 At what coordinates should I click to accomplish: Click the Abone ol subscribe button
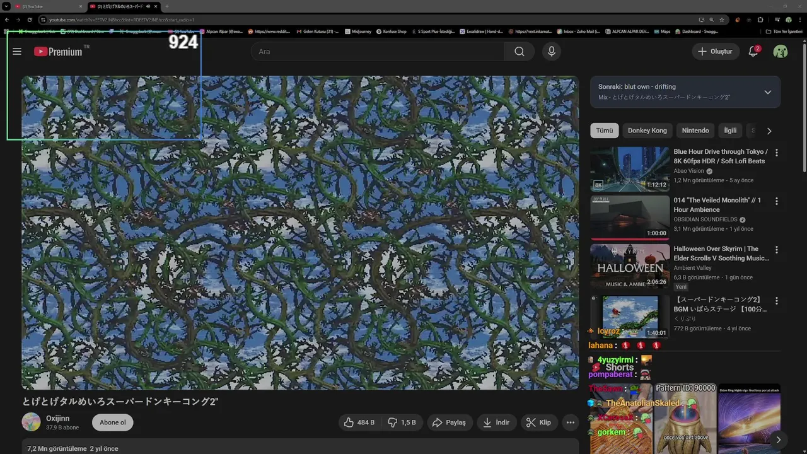pos(113,422)
